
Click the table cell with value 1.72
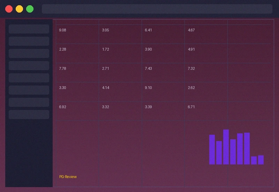click(106, 50)
